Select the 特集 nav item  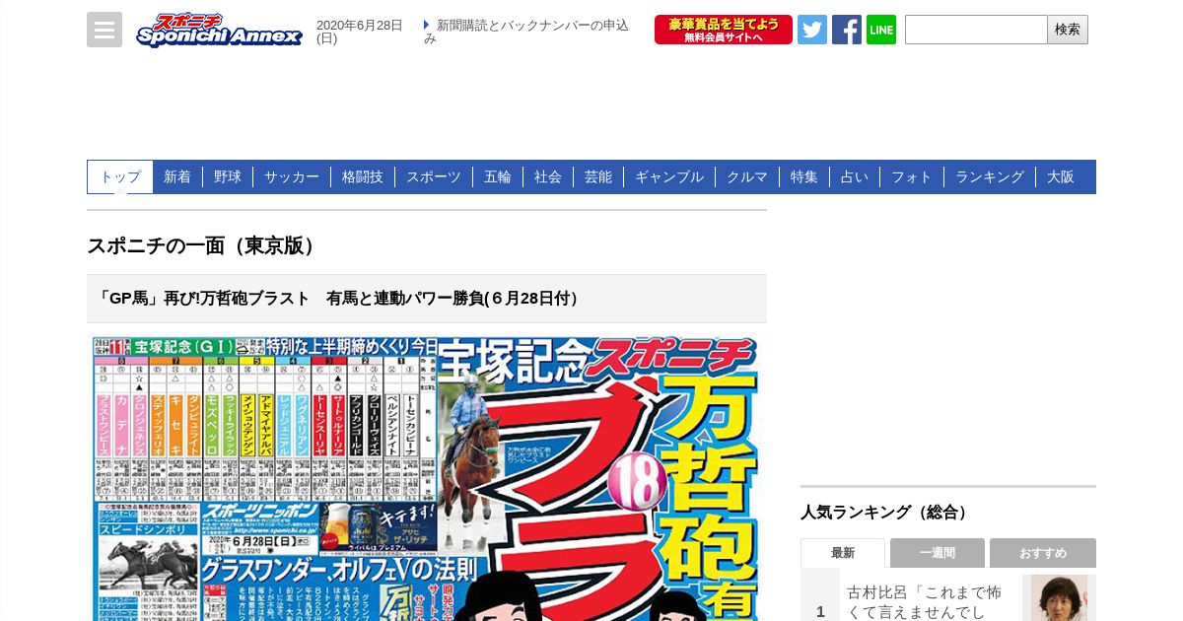804,177
